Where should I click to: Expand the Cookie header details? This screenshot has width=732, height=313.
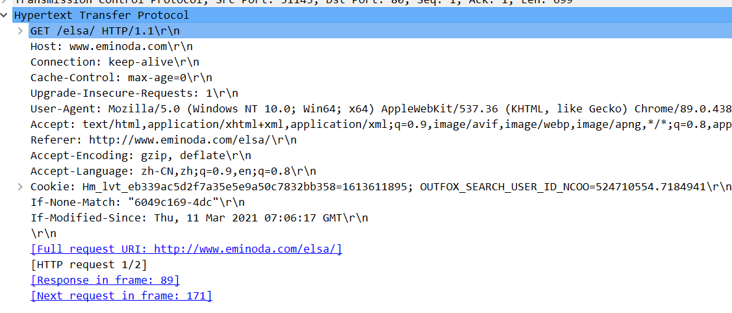pyautogui.click(x=20, y=186)
